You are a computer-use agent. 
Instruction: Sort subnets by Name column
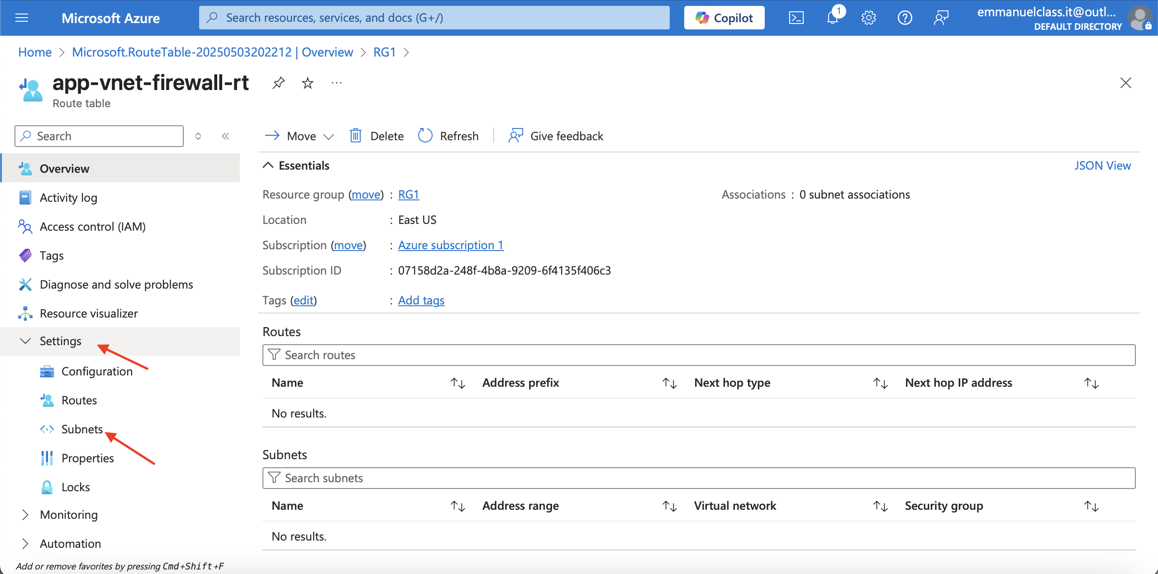(458, 506)
